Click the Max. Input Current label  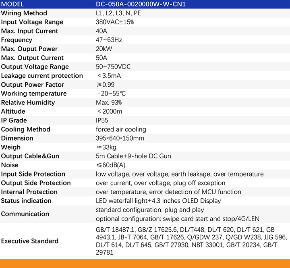pos(29,31)
